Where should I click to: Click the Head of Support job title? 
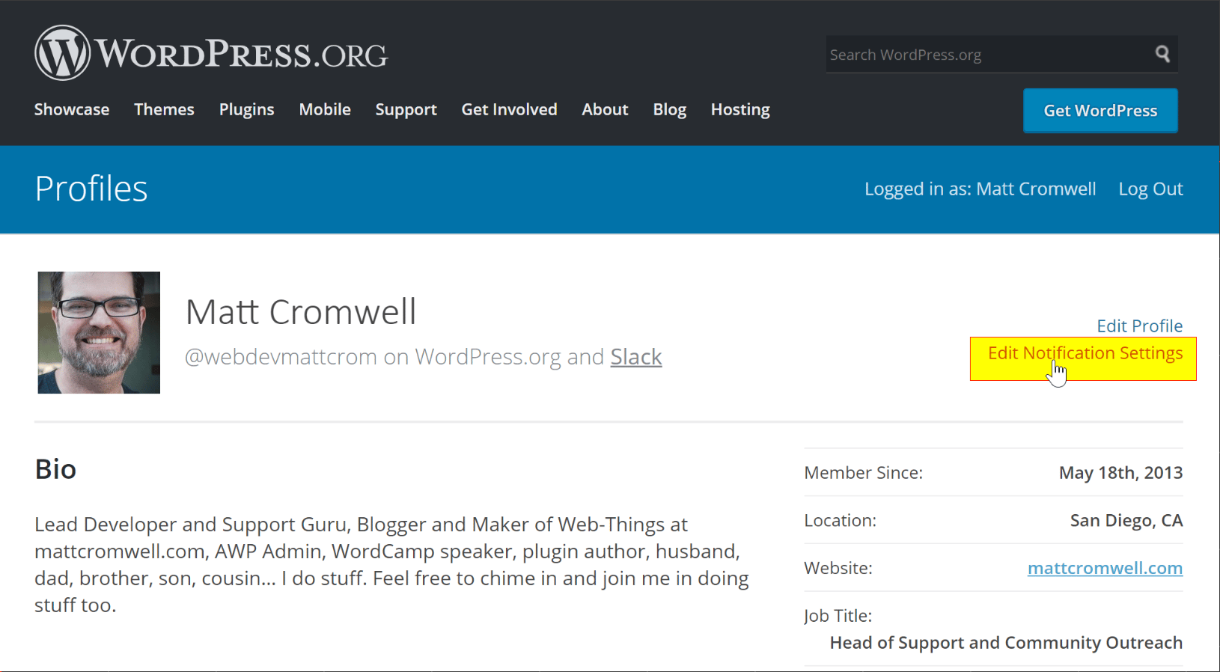pyautogui.click(x=1006, y=643)
